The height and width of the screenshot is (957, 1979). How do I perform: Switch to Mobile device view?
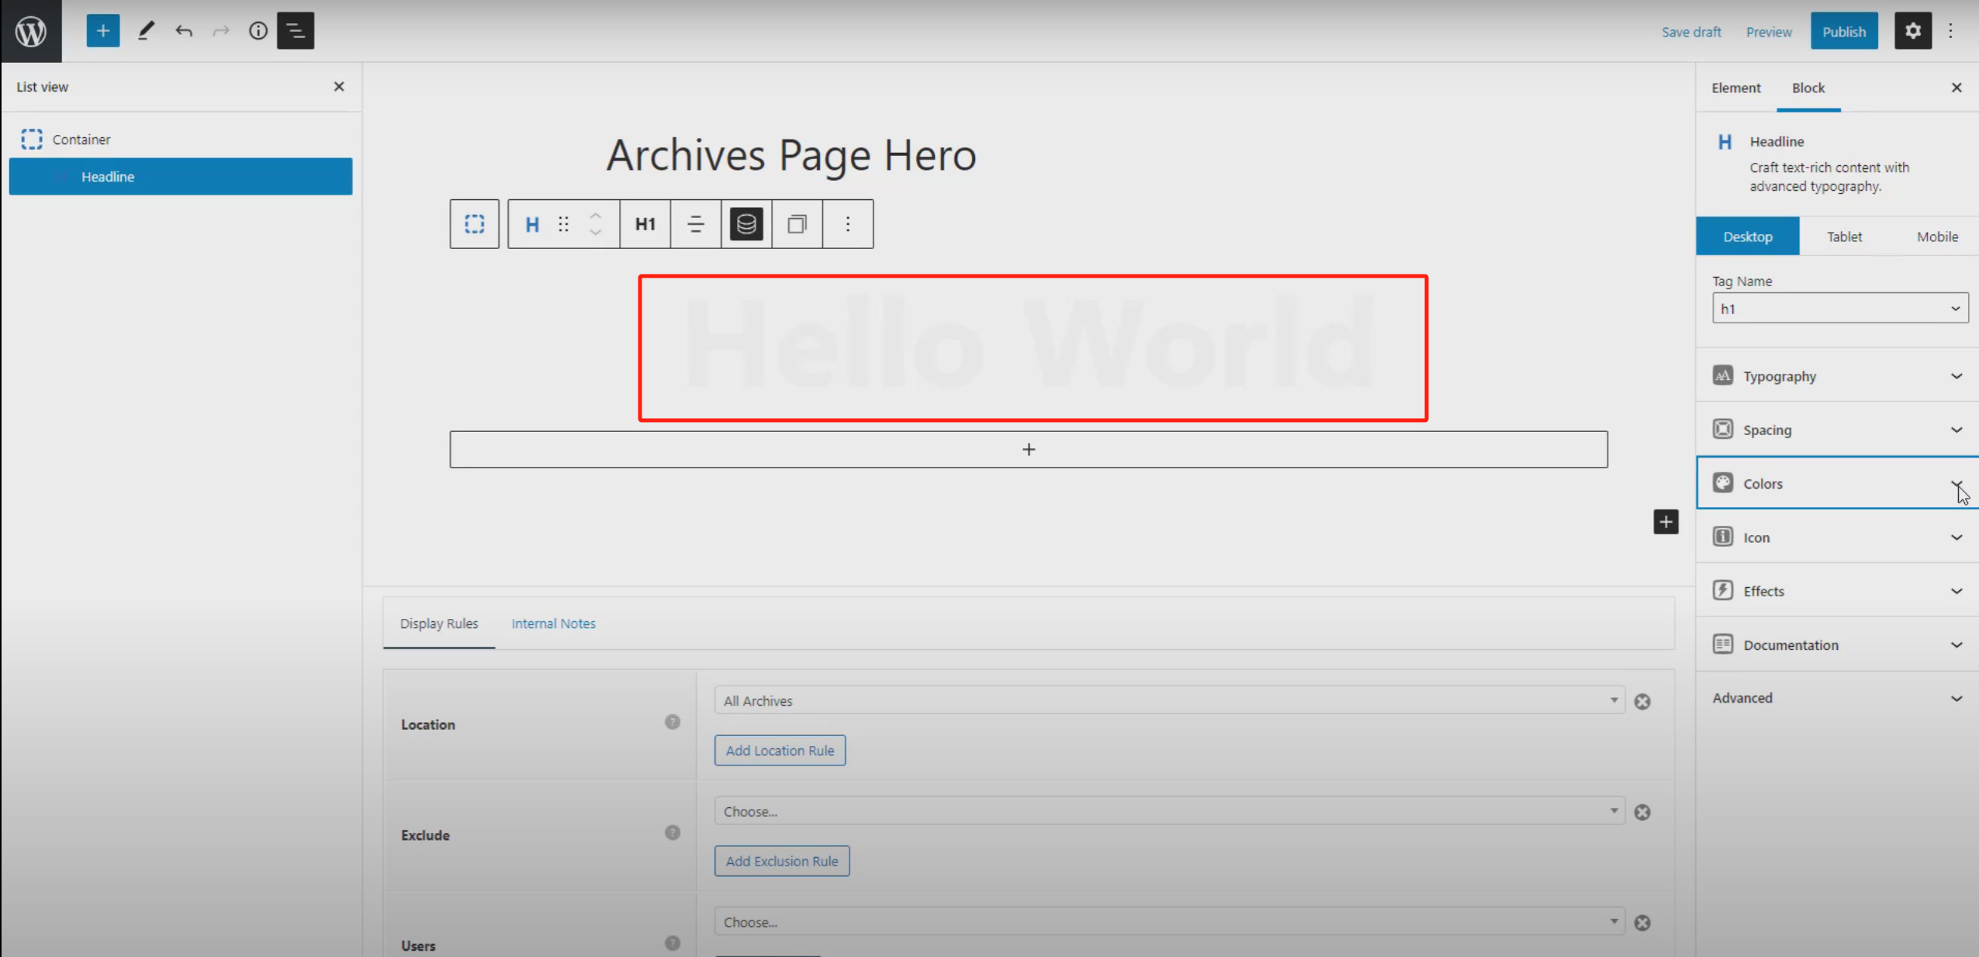click(1937, 237)
